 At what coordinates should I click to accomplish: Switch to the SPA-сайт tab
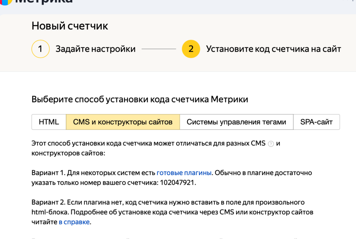click(316, 122)
